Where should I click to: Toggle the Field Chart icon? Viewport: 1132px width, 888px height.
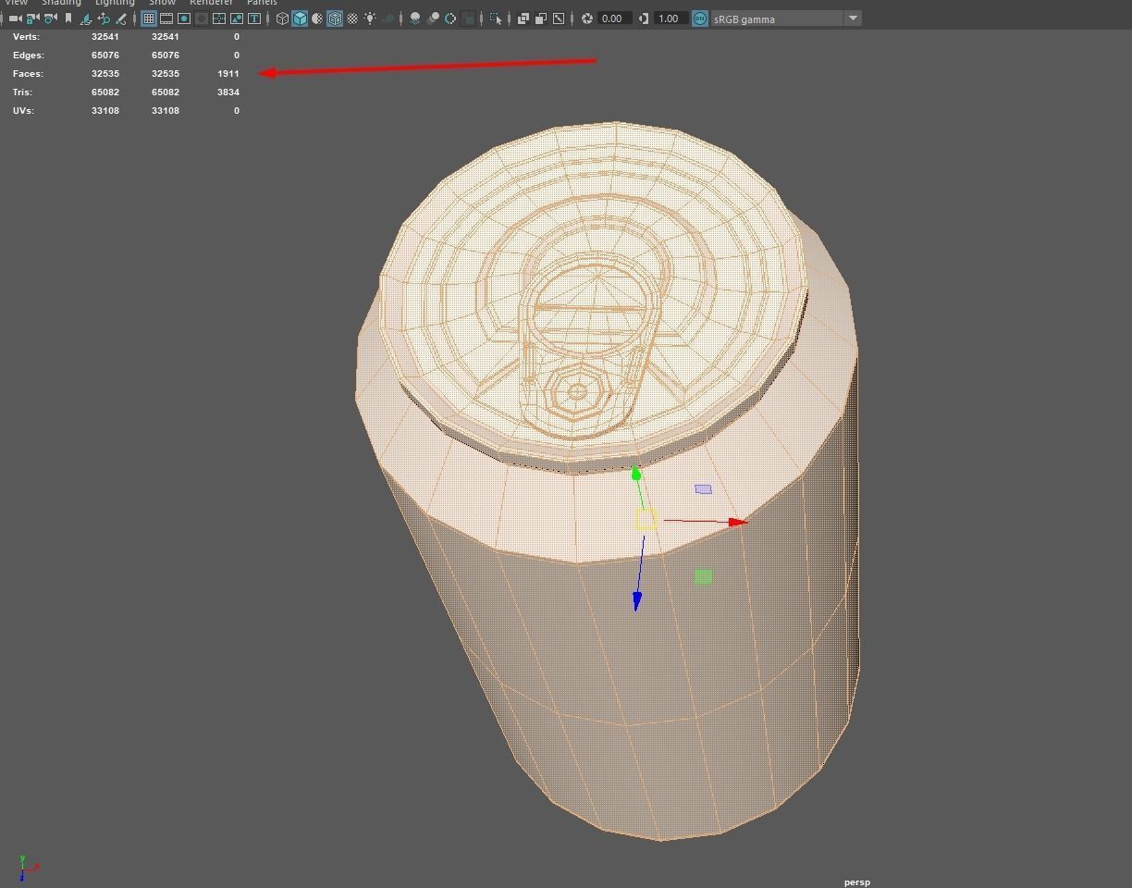click(x=219, y=18)
